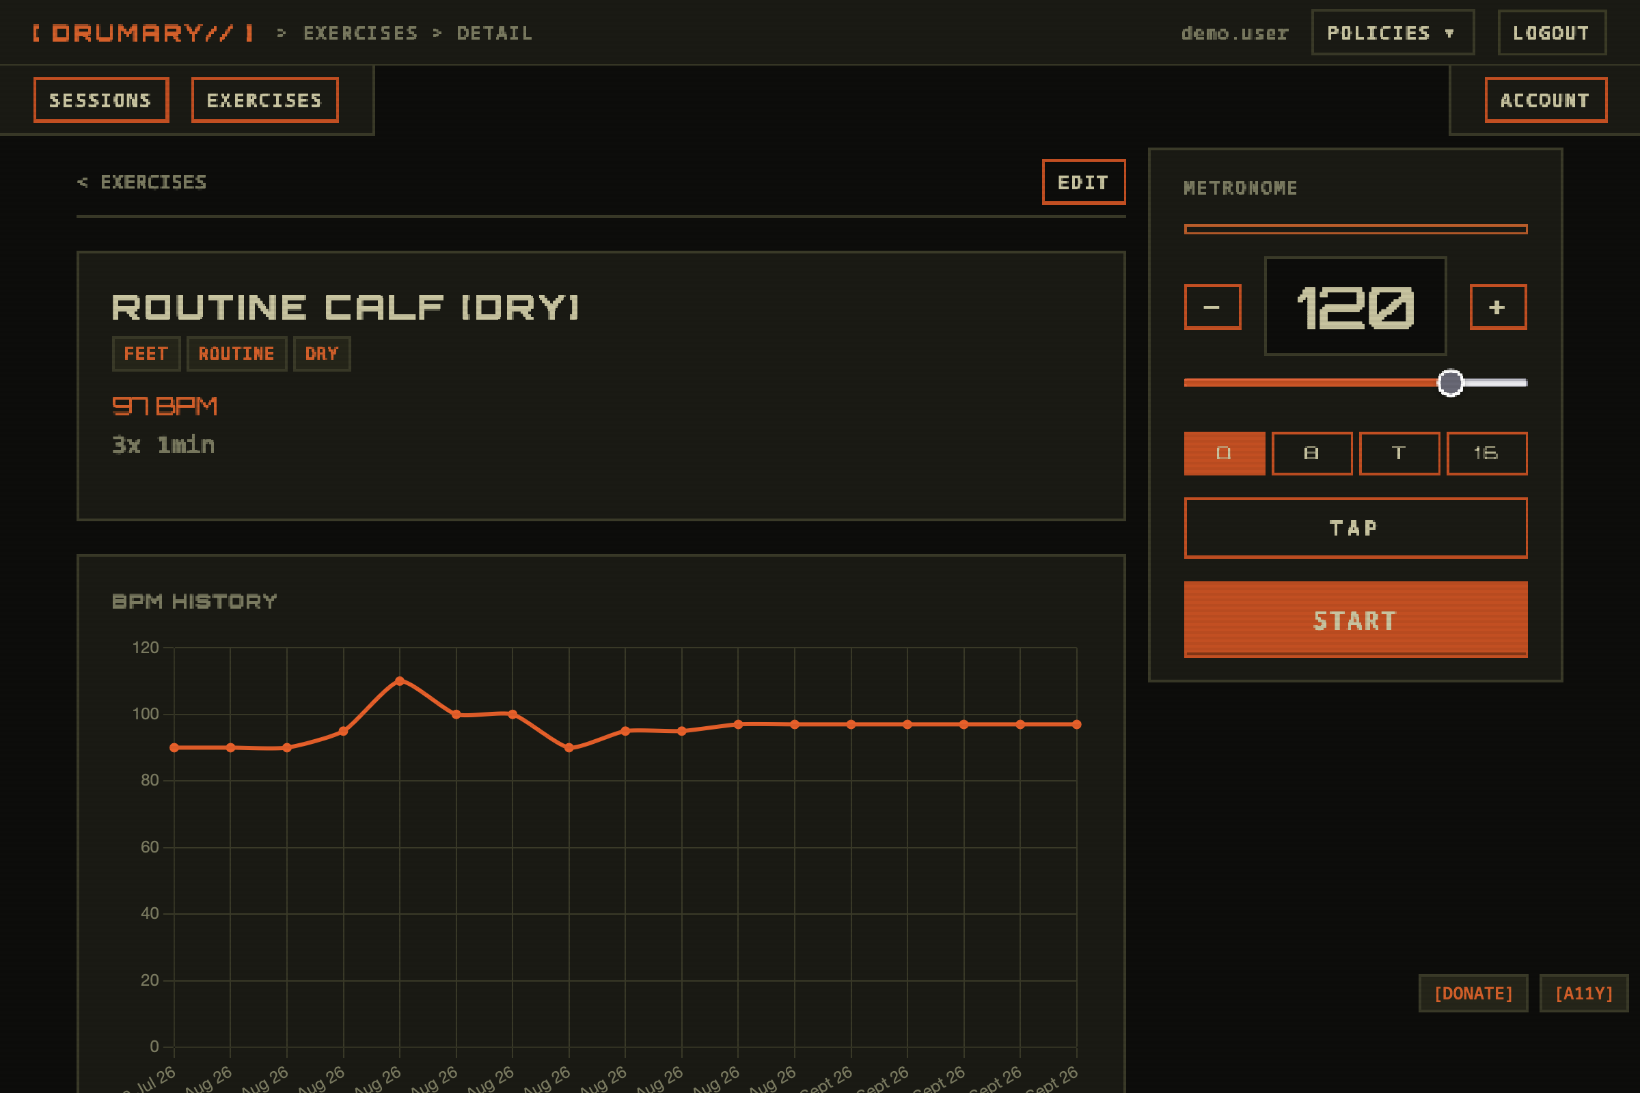Click the ROUTINE tag
The height and width of the screenshot is (1093, 1640).
click(236, 353)
